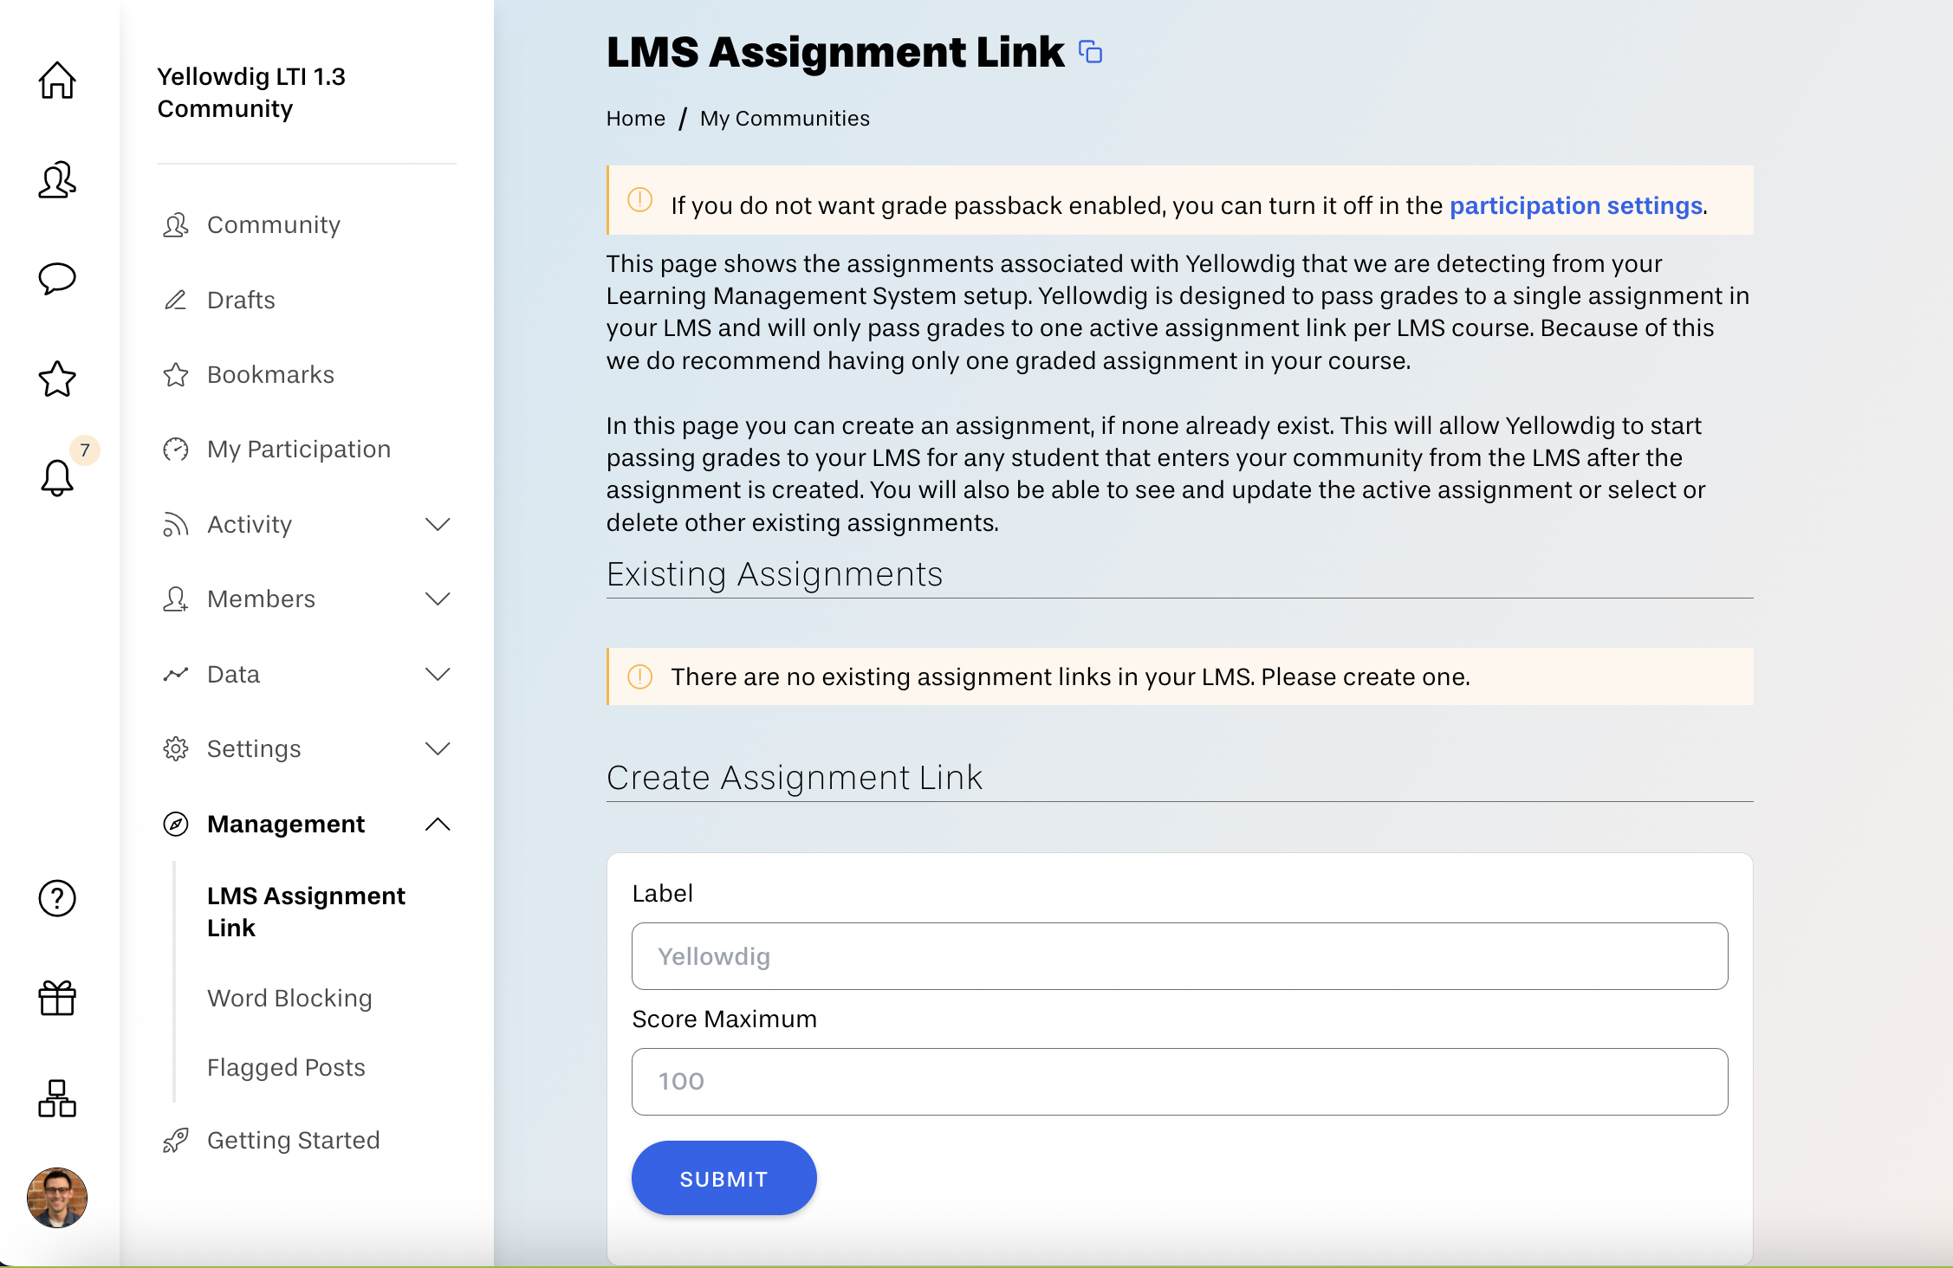Viewport: 1953px width, 1268px height.
Task: Click the Yellowdig LTI 1.3 Community title
Action: click(251, 93)
